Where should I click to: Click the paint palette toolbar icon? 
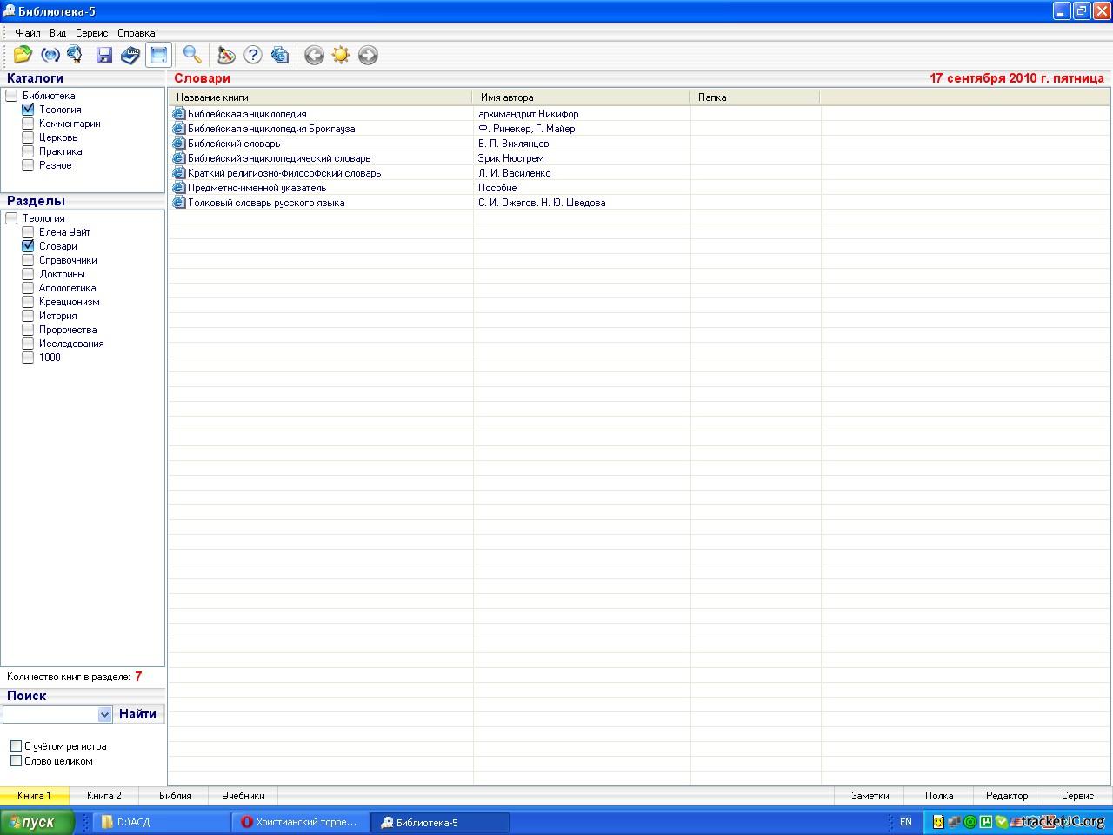tap(226, 55)
